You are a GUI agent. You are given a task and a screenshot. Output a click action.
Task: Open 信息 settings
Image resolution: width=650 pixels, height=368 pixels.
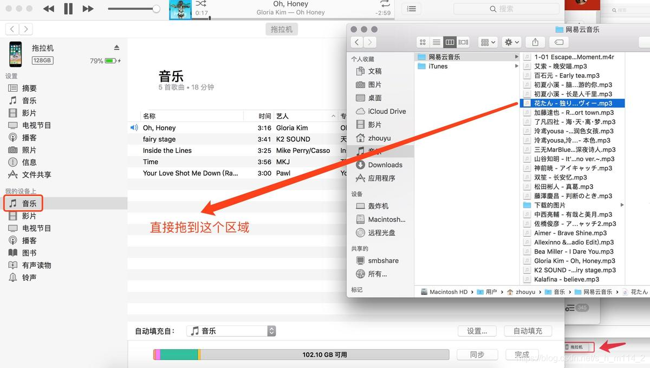click(x=29, y=162)
